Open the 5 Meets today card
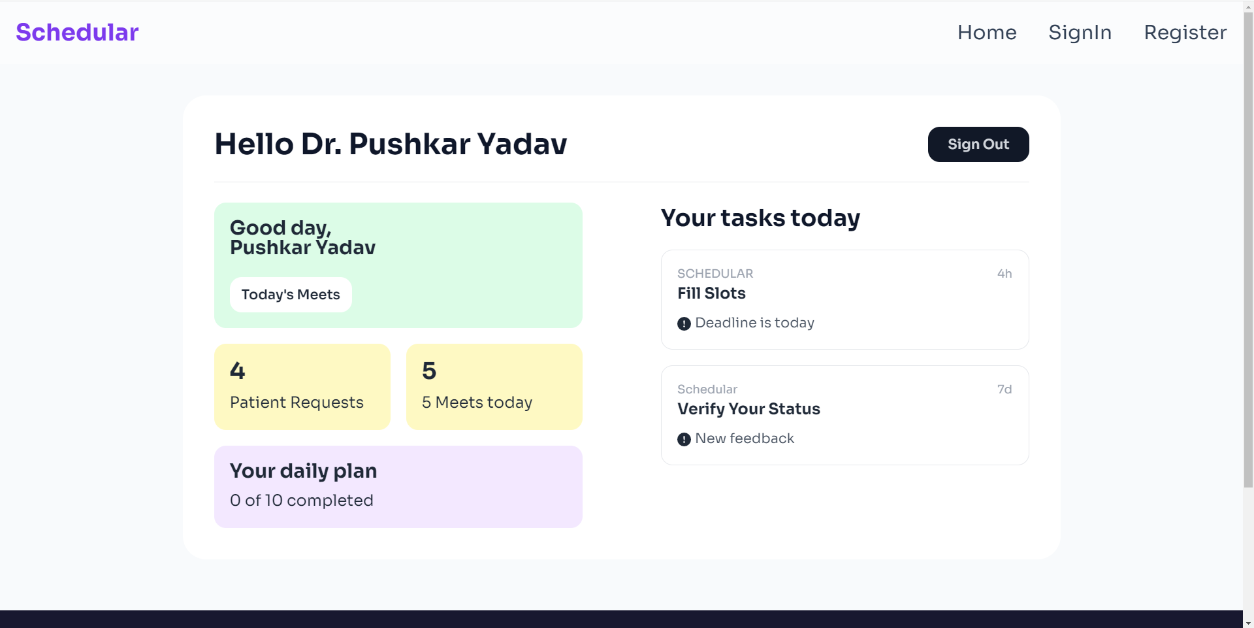 click(494, 386)
